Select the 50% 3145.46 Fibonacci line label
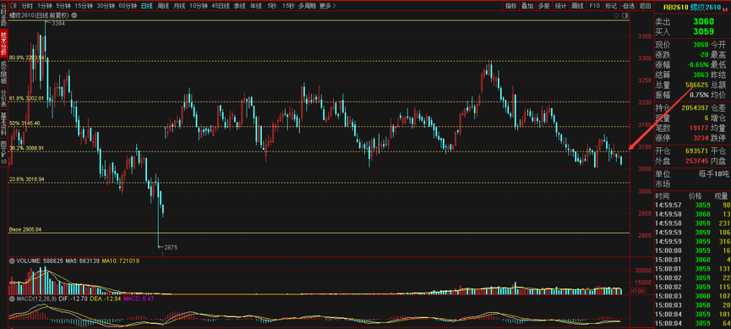The height and width of the screenshot is (329, 731). [x=25, y=123]
